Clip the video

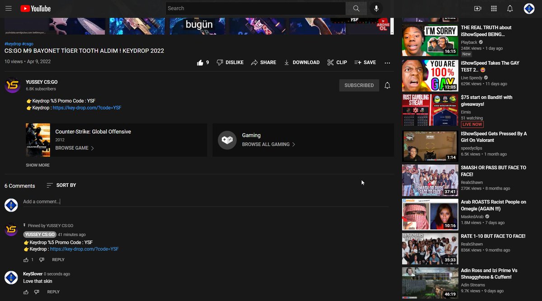(337, 62)
